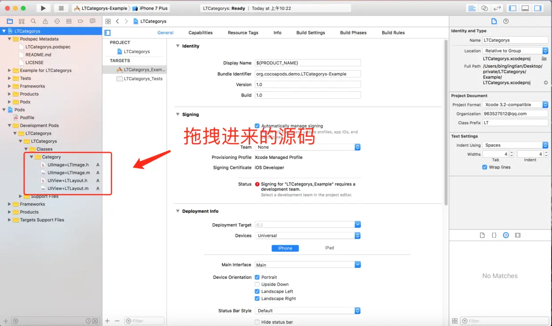
Task: Hide the Utilities inspector panel
Action: pos(538,8)
